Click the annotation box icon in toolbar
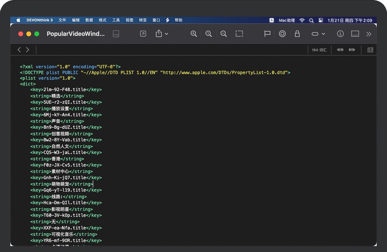The width and height of the screenshot is (387, 252). point(355,34)
